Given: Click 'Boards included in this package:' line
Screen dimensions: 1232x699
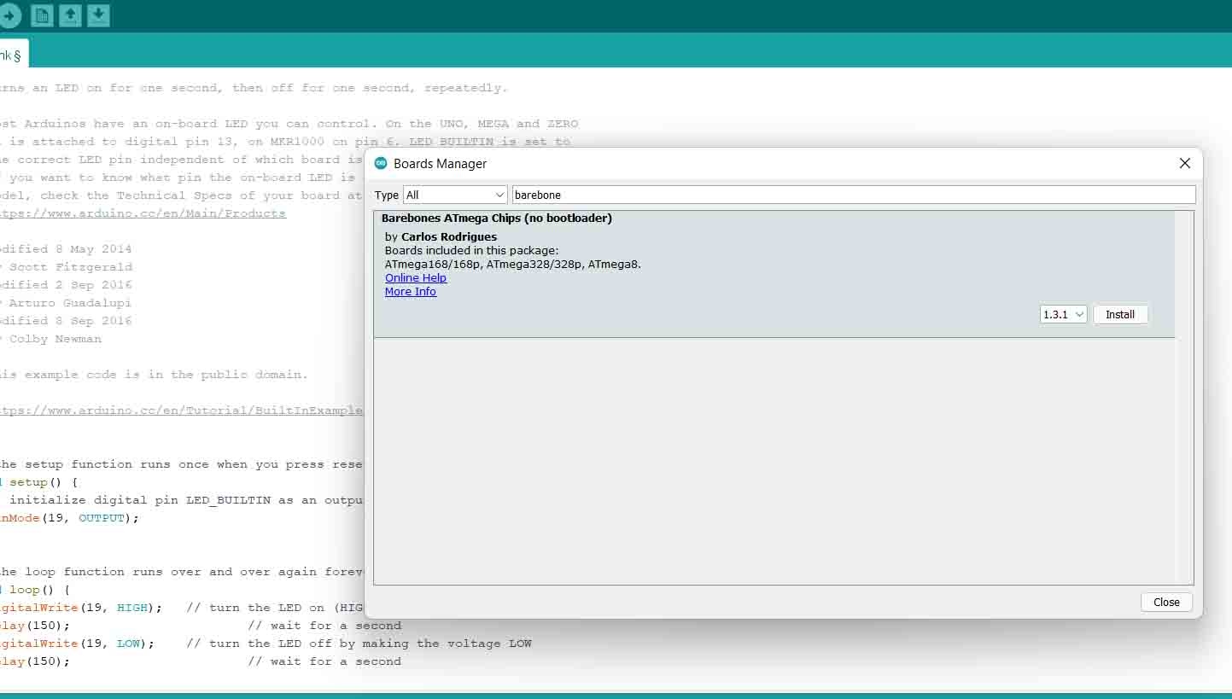Looking at the screenshot, I should click(472, 250).
